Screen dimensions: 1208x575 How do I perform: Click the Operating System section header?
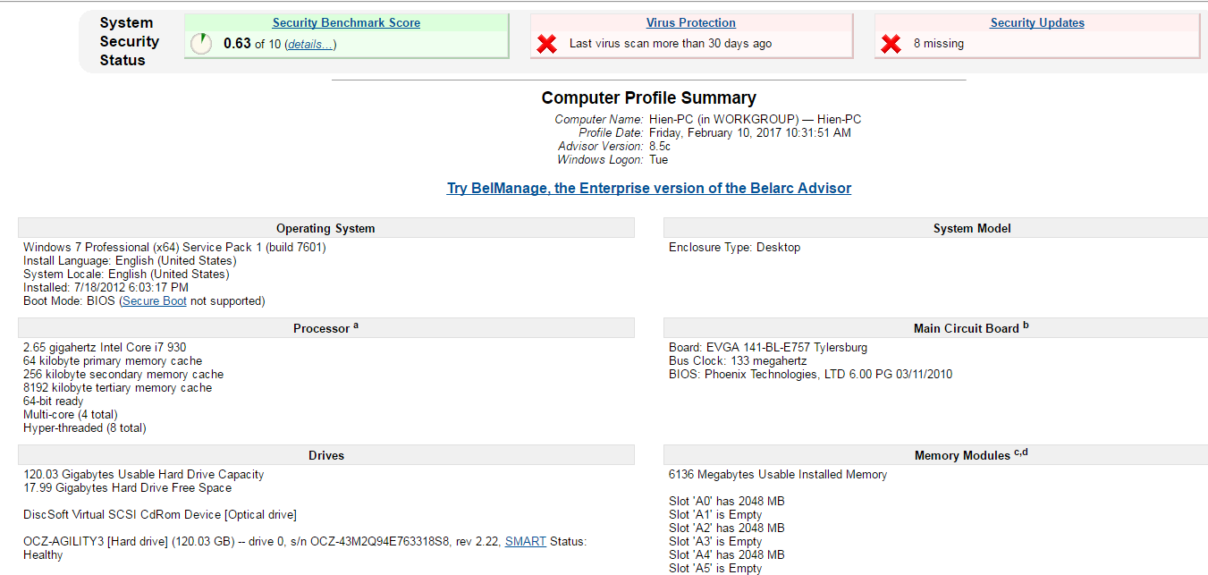[x=325, y=228]
